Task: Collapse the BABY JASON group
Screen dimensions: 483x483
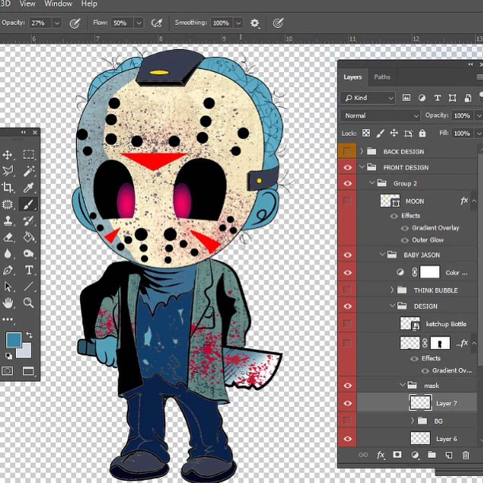Action: pos(382,255)
